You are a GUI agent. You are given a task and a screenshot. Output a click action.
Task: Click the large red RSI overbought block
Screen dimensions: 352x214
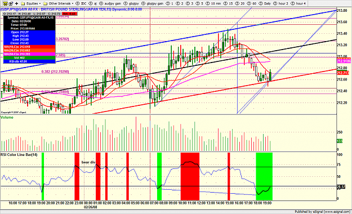tap(190, 176)
